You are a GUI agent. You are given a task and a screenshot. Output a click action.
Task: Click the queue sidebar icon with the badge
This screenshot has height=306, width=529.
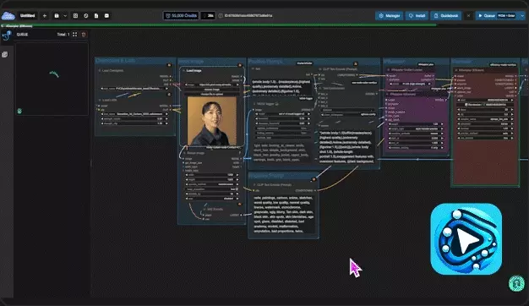pos(6,36)
